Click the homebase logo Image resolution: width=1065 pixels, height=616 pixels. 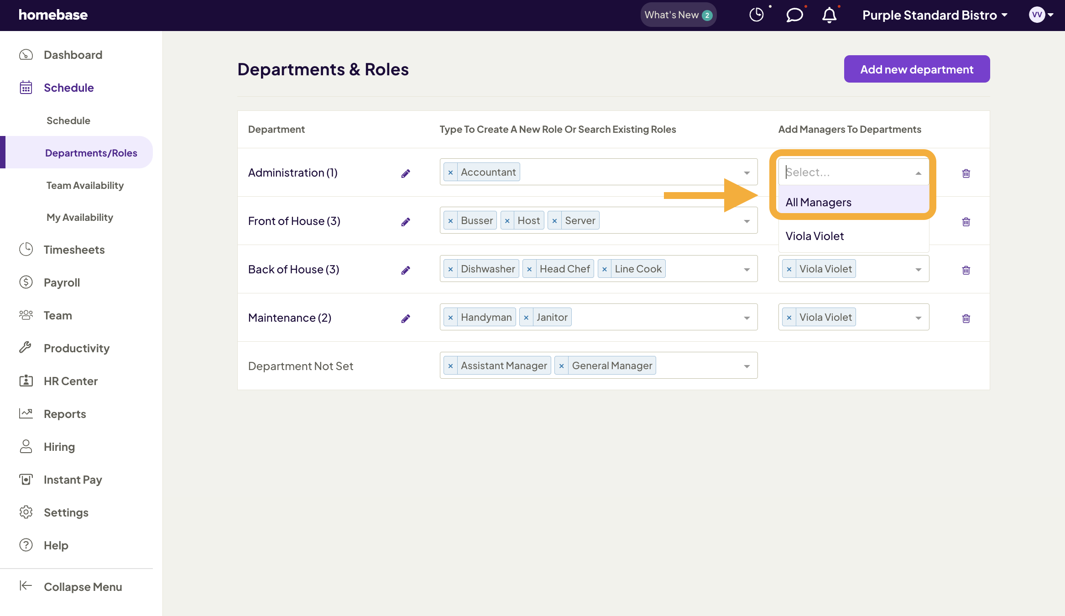coord(53,15)
